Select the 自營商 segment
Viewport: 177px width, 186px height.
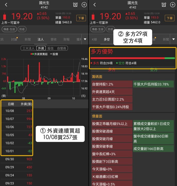click(x=61, y=48)
